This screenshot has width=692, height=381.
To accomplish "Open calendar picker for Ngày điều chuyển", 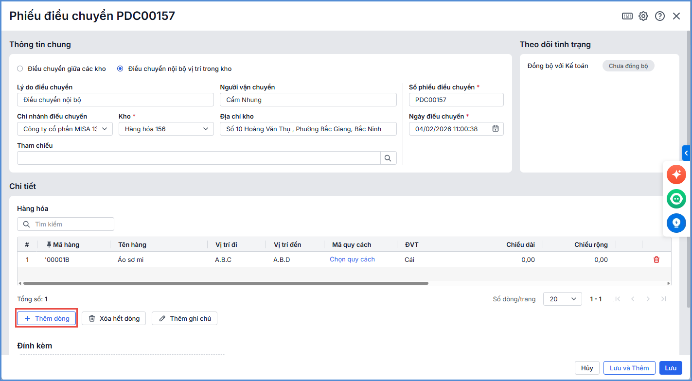I will pyautogui.click(x=496, y=129).
